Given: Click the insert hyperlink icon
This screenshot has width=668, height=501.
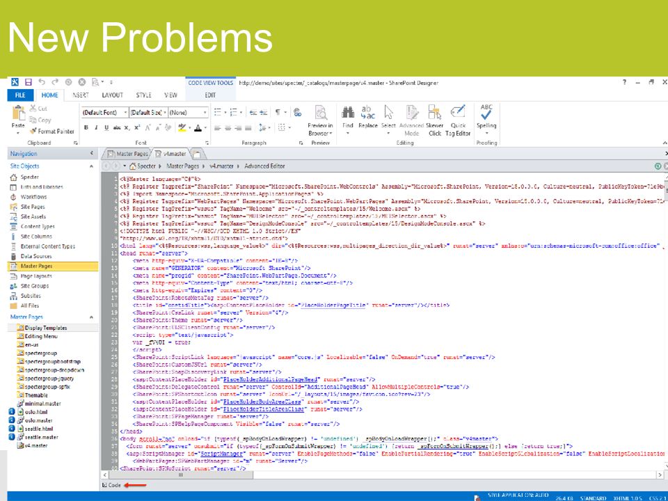Looking at the screenshot, I should (x=298, y=113).
